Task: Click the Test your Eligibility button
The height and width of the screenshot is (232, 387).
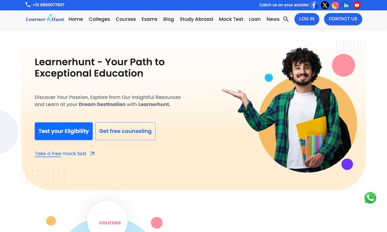Action: pos(64,131)
